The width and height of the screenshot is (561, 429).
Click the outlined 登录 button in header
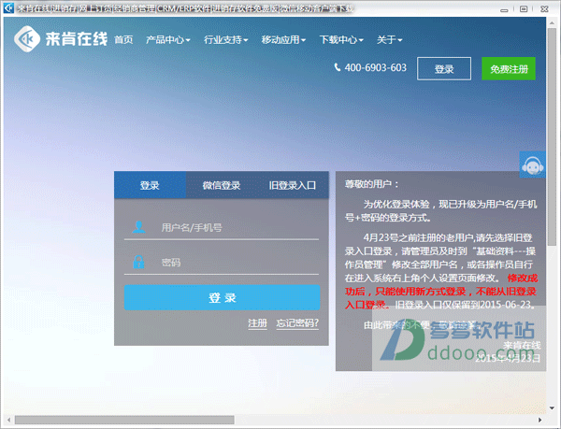[x=444, y=68]
